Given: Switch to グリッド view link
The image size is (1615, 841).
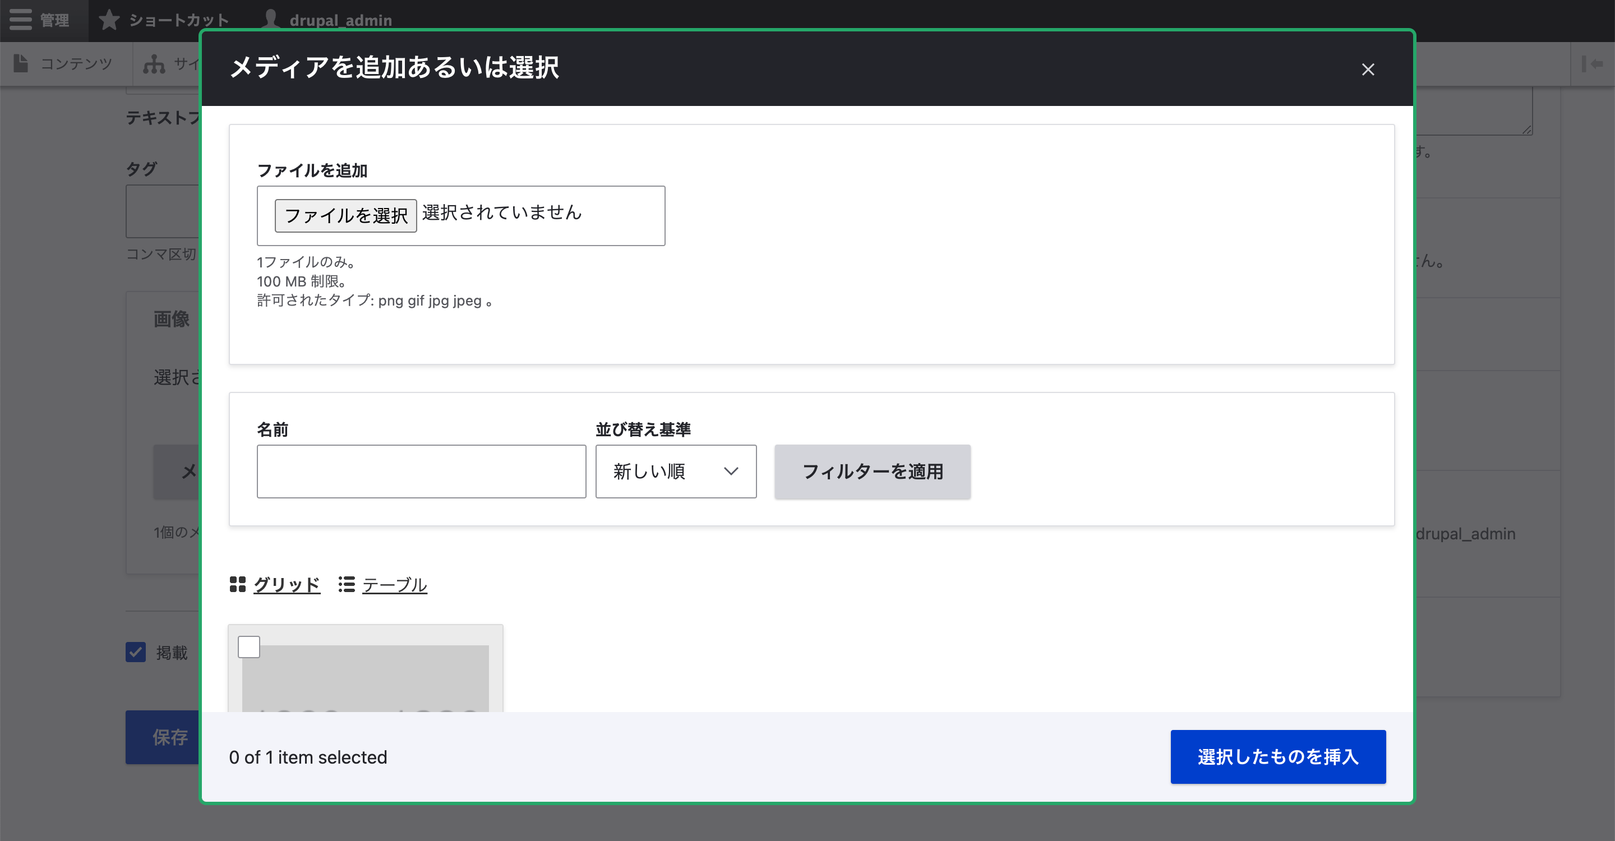Looking at the screenshot, I should pyautogui.click(x=287, y=585).
